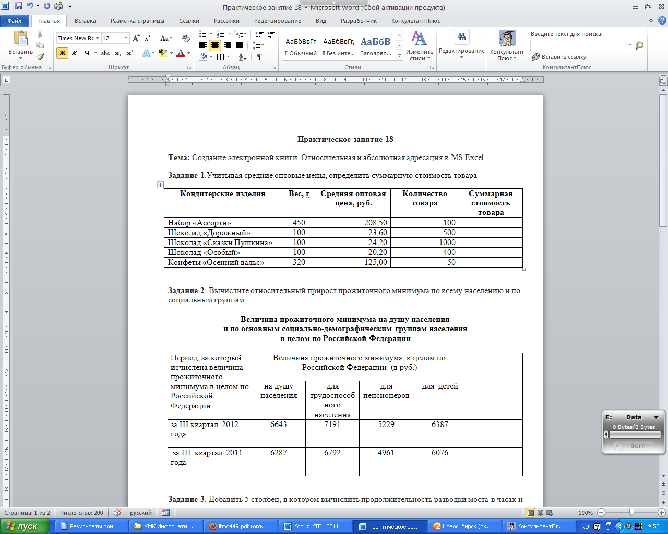Click the shading paint bucket icon
Viewport: 668px width, 534px height.
203,57
